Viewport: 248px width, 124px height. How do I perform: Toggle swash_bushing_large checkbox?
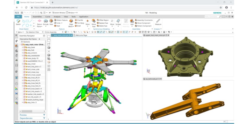point(24,100)
